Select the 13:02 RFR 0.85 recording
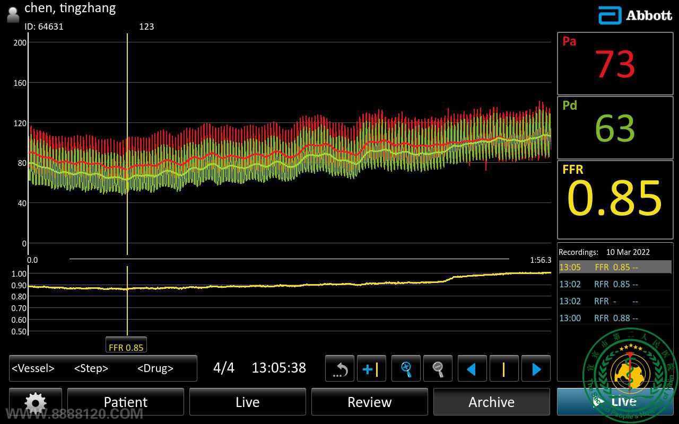 [614, 284]
